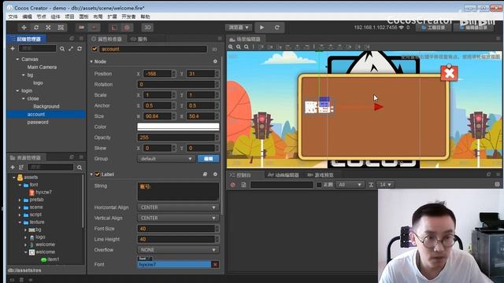Open the Color picker swatch
504x283 pixels.
coord(178,127)
